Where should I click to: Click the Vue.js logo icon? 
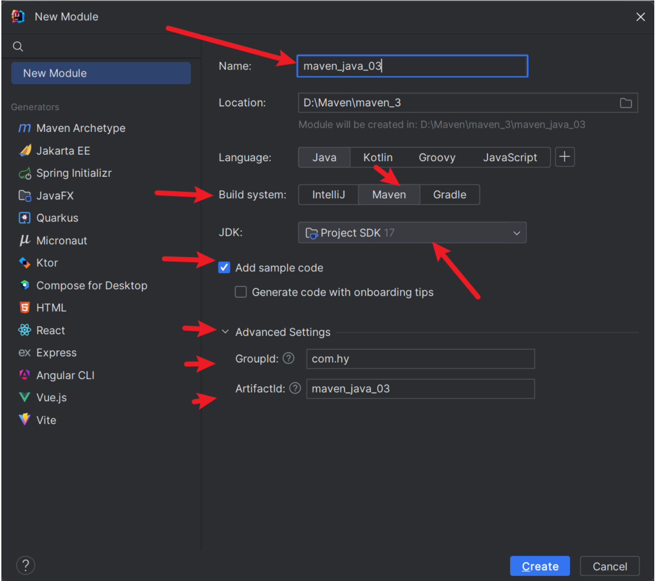click(x=25, y=397)
